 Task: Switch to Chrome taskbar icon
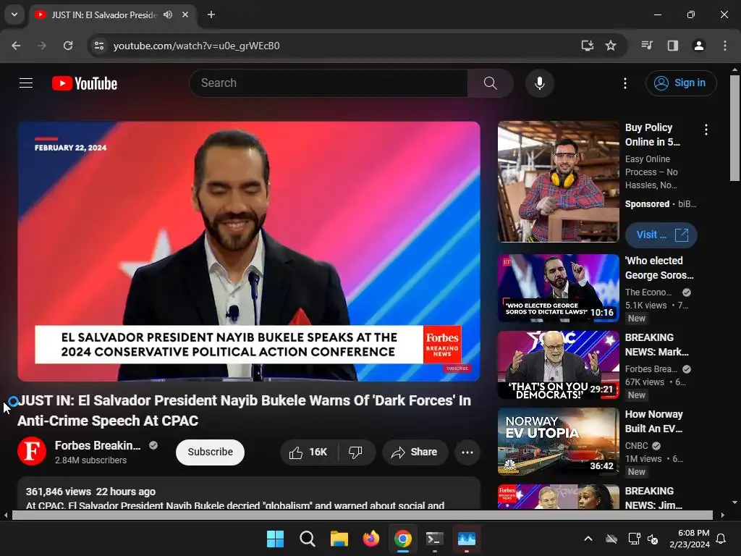[x=402, y=539]
